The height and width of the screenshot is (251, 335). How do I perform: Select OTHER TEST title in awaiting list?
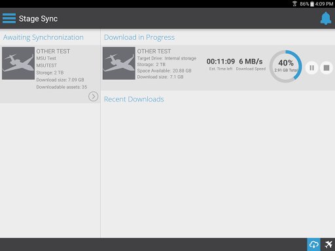coord(53,51)
